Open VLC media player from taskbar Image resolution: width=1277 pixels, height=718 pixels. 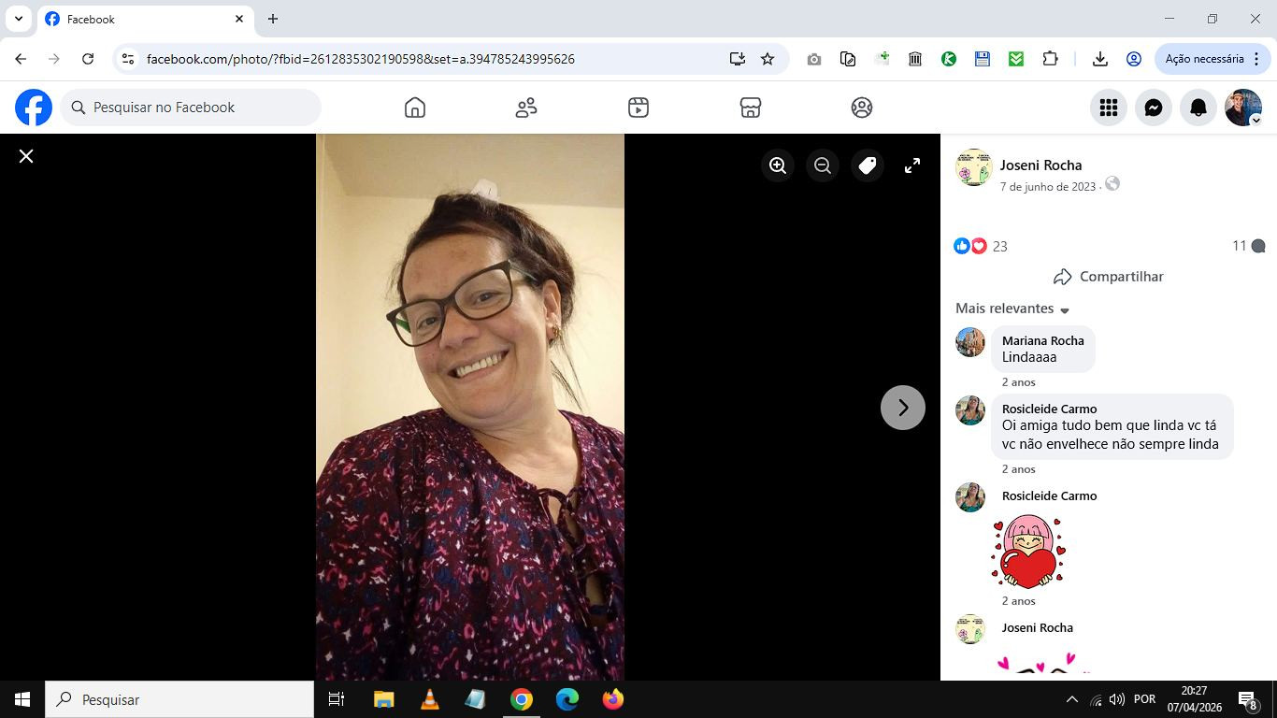coord(429,699)
